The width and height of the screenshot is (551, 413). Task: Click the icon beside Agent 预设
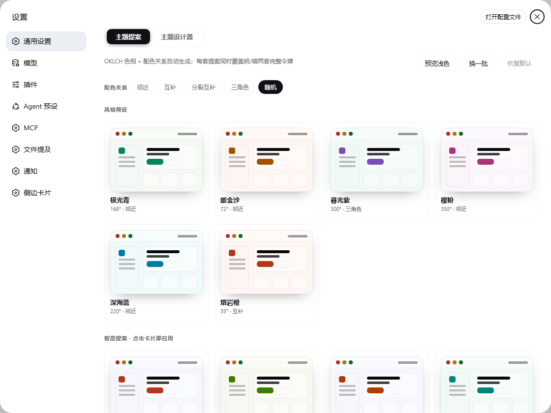(15, 106)
